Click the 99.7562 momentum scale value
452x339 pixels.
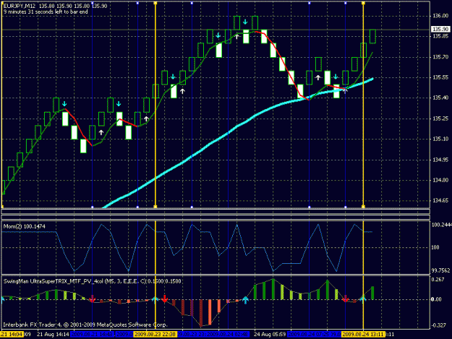coord(440,270)
